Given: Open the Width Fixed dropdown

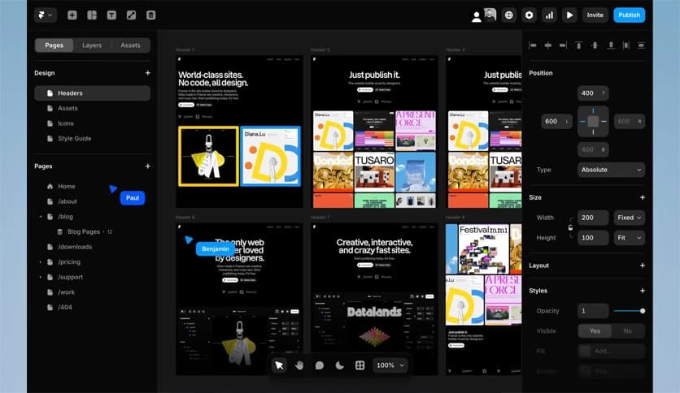Looking at the screenshot, I should tap(630, 218).
